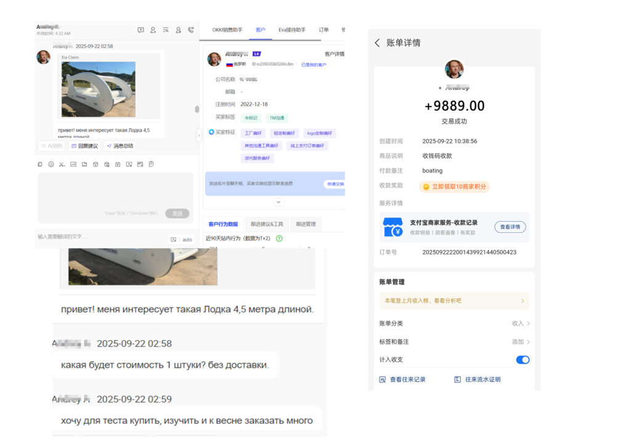The width and height of the screenshot is (631, 446).
Task: Click the add contact icon in chat header
Action: tap(153, 30)
